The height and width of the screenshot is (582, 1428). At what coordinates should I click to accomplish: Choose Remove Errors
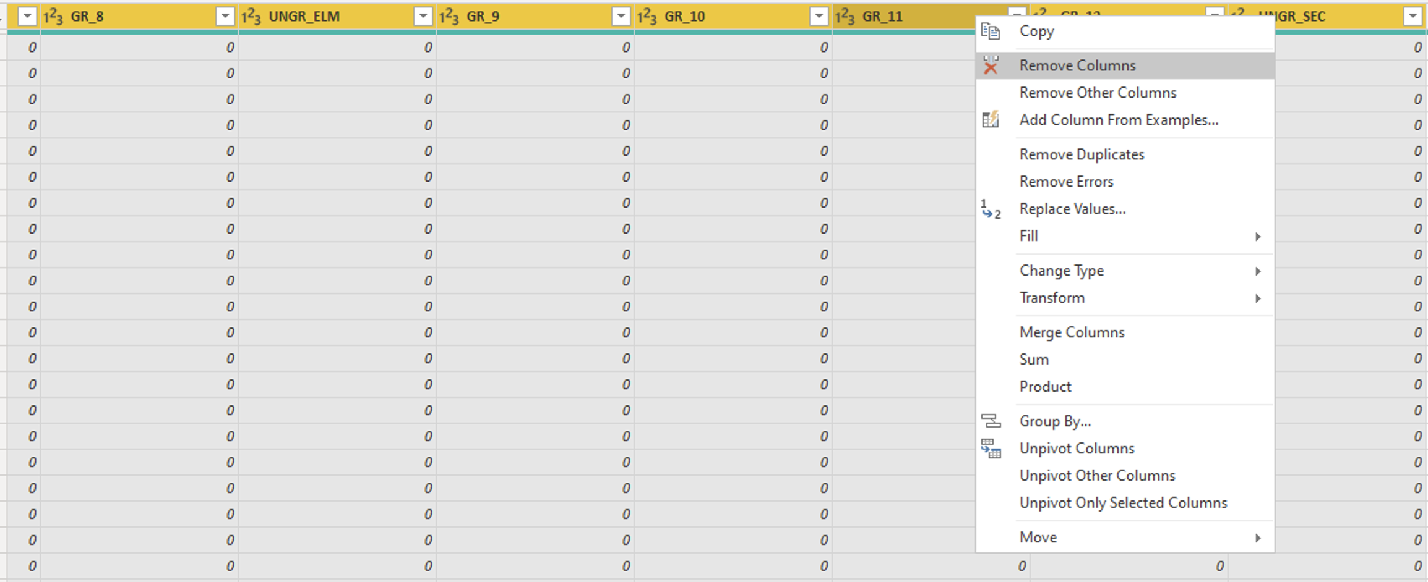pos(1125,182)
